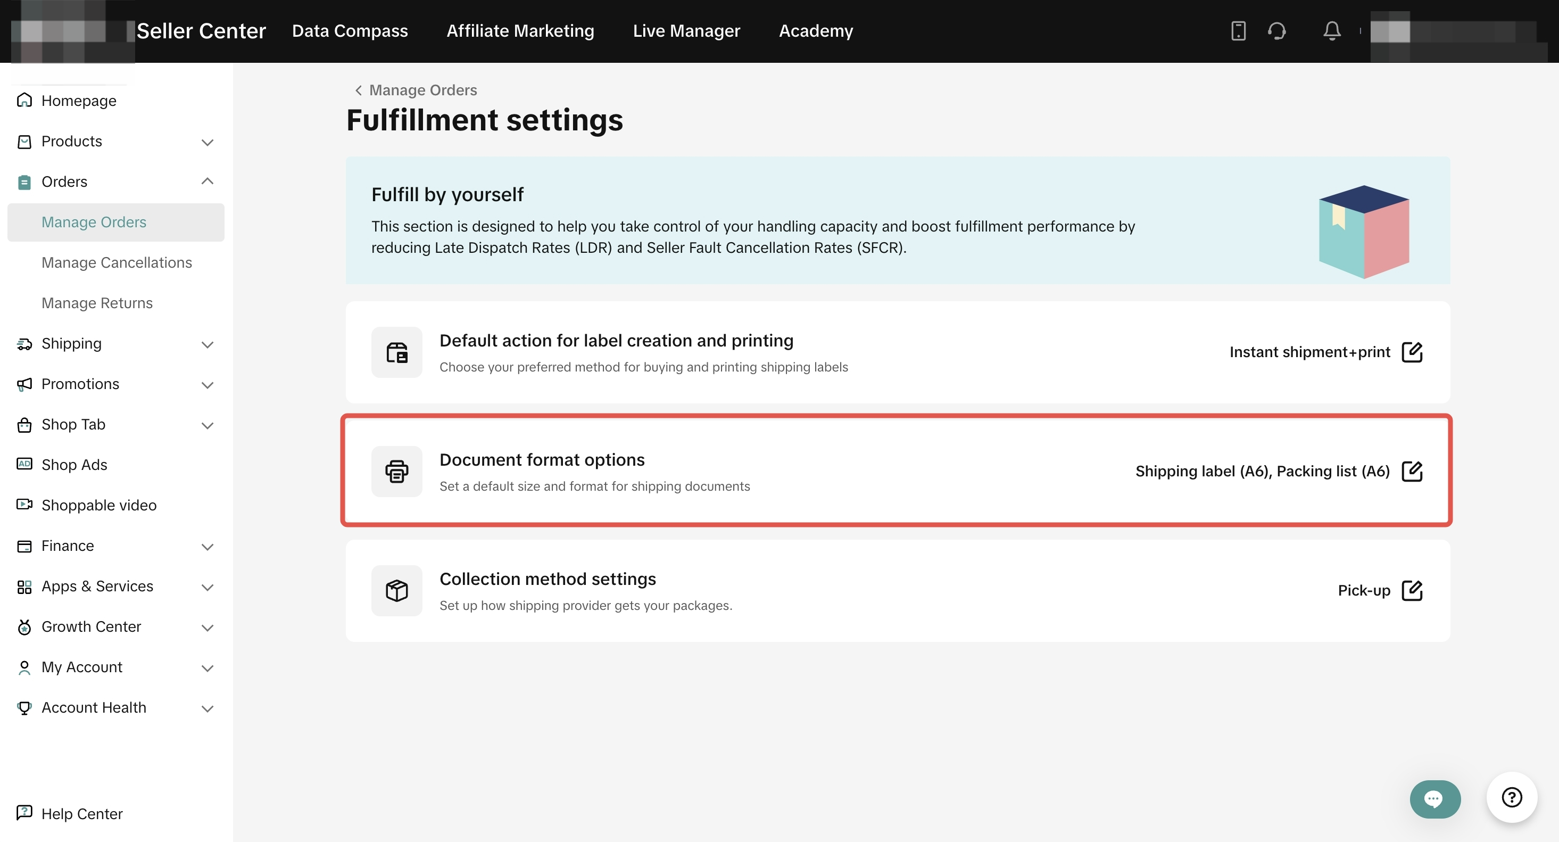Go to Affiliate Marketing tab
The width and height of the screenshot is (1559, 842).
click(520, 31)
